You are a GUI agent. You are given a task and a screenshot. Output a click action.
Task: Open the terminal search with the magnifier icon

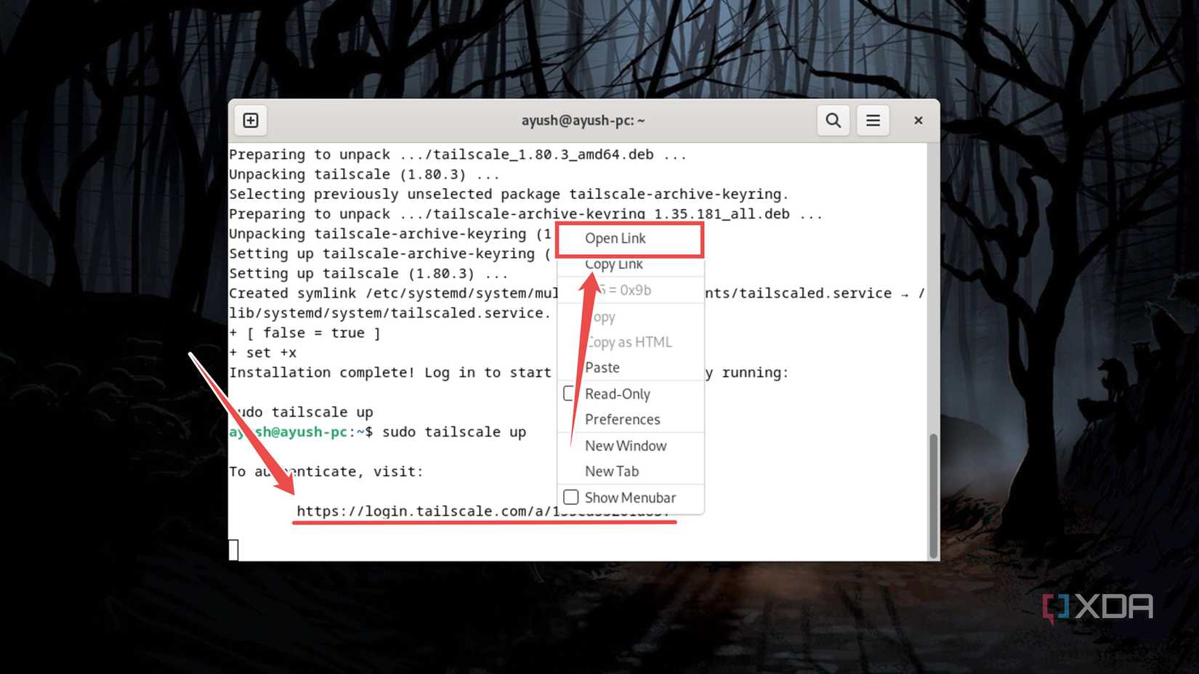point(833,120)
